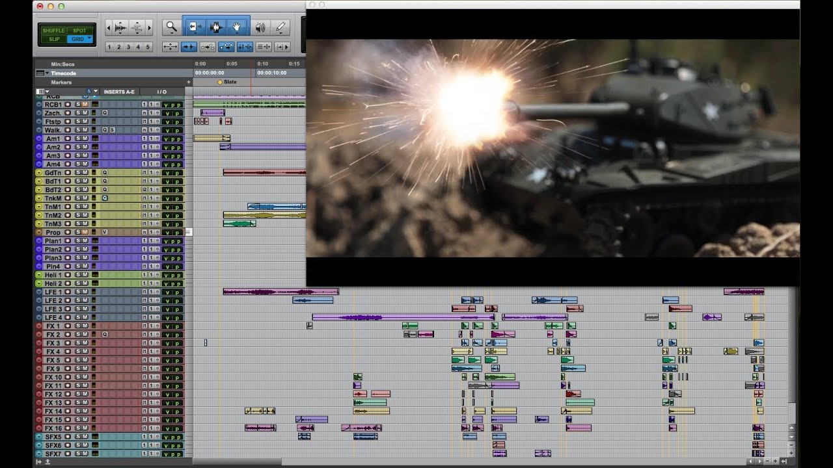833x468 pixels.
Task: Toggle Mirrored MIDI Editing button
Action: click(x=208, y=47)
